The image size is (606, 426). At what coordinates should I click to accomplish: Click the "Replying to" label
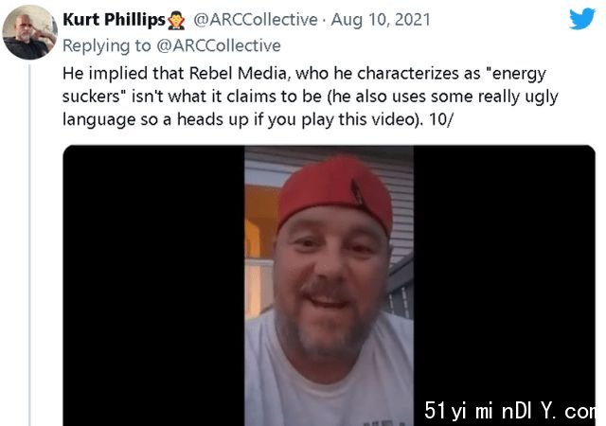pos(107,45)
